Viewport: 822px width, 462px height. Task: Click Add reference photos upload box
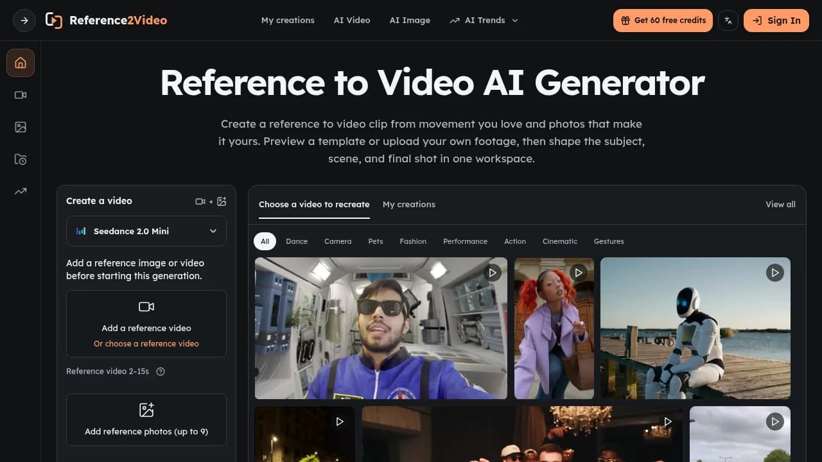tap(146, 419)
